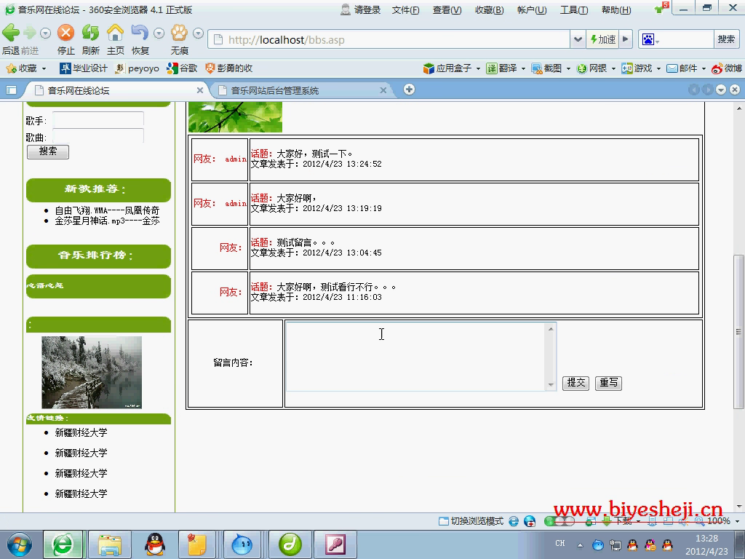
Task: Click the sidebar 搜索 button
Action: click(48, 151)
